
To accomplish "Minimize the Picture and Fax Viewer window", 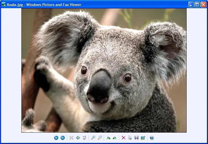I will point(191,4).
